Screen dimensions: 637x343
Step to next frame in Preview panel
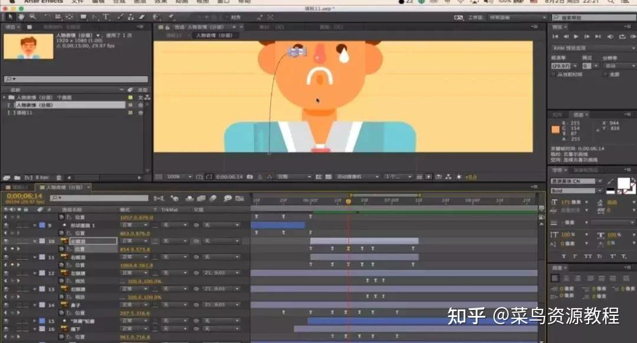[587, 37]
